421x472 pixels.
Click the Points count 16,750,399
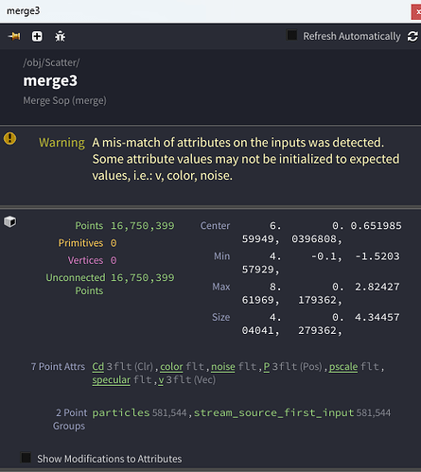[142, 226]
